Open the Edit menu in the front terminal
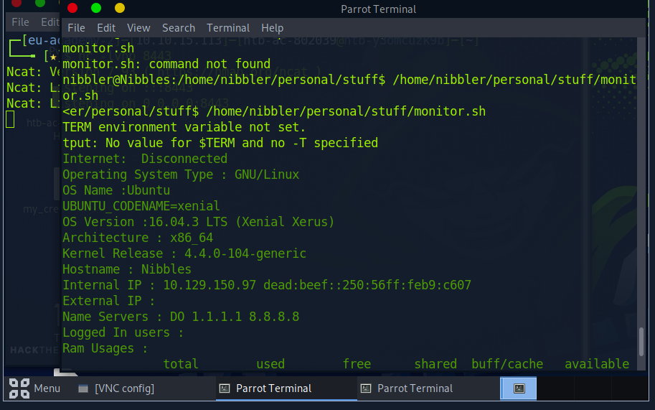Screen dimensions: 655x410 106,28
